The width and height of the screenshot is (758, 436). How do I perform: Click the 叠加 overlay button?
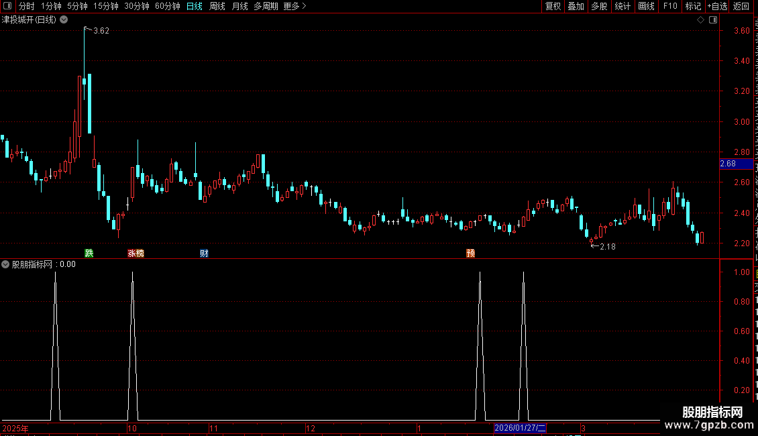coord(576,6)
